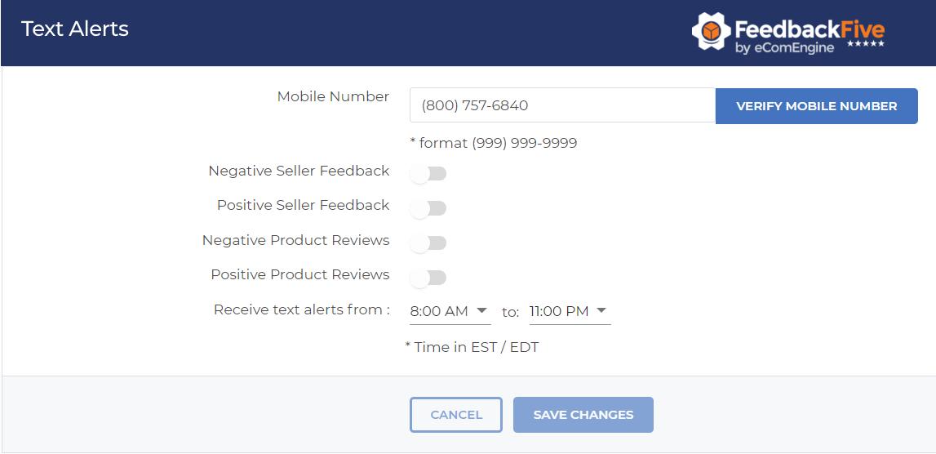This screenshot has width=936, height=454.
Task: Focus the Mobile Number input field
Action: tap(562, 105)
